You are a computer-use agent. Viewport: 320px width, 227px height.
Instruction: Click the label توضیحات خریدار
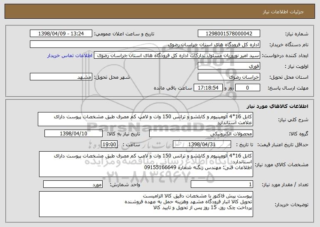coord(292,205)
